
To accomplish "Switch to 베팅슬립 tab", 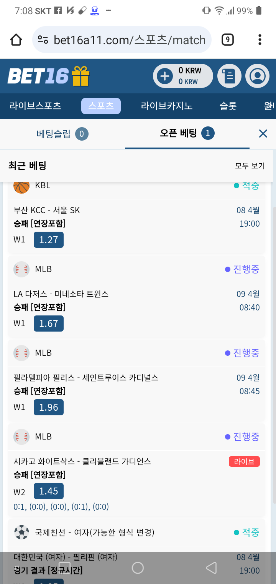I will coord(62,134).
